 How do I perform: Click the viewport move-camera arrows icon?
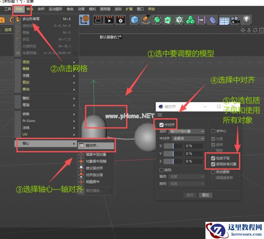[243, 30]
